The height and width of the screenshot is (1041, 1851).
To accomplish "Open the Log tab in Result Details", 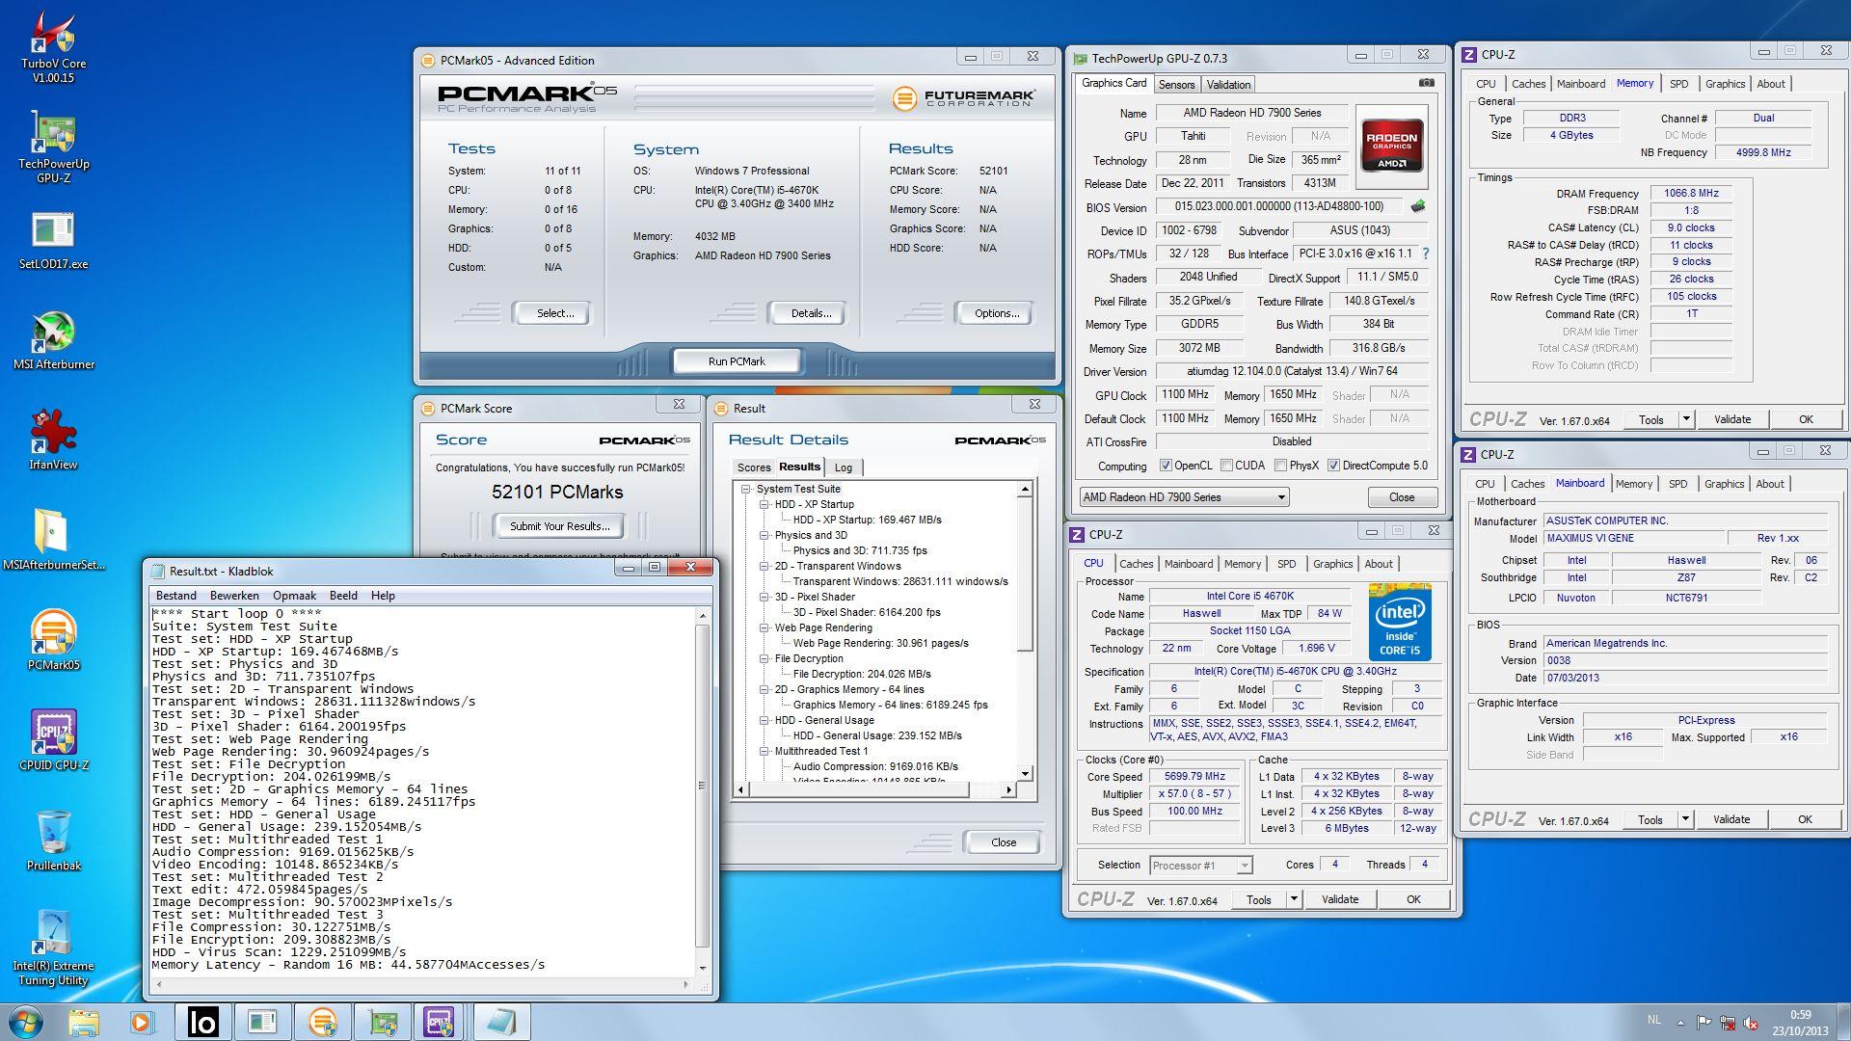I will point(843,467).
